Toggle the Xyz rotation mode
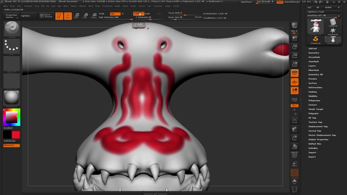Image resolution: width=347 pixels, height=195 pixels. [294, 106]
